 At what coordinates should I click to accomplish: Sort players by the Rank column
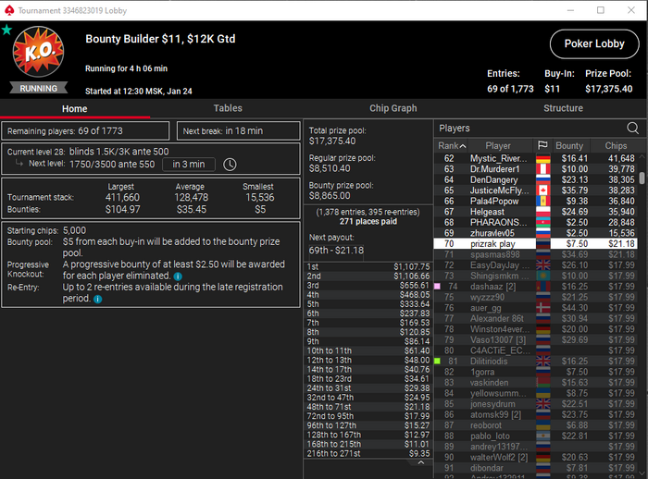pos(452,146)
